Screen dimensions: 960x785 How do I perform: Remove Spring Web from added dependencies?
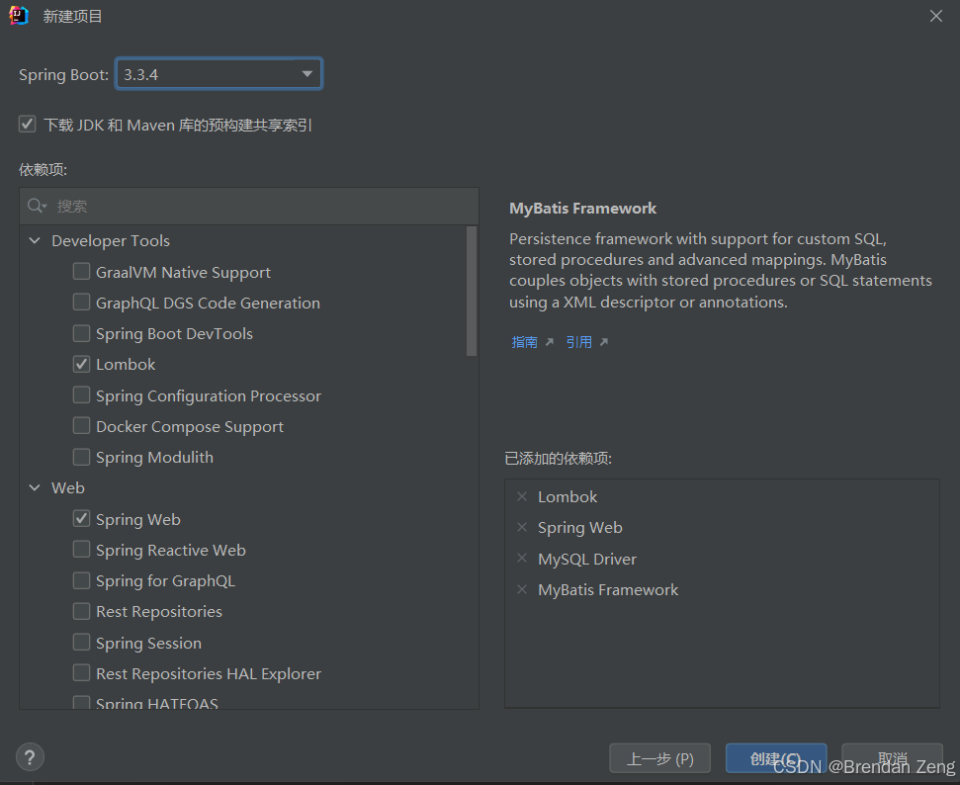click(x=522, y=527)
